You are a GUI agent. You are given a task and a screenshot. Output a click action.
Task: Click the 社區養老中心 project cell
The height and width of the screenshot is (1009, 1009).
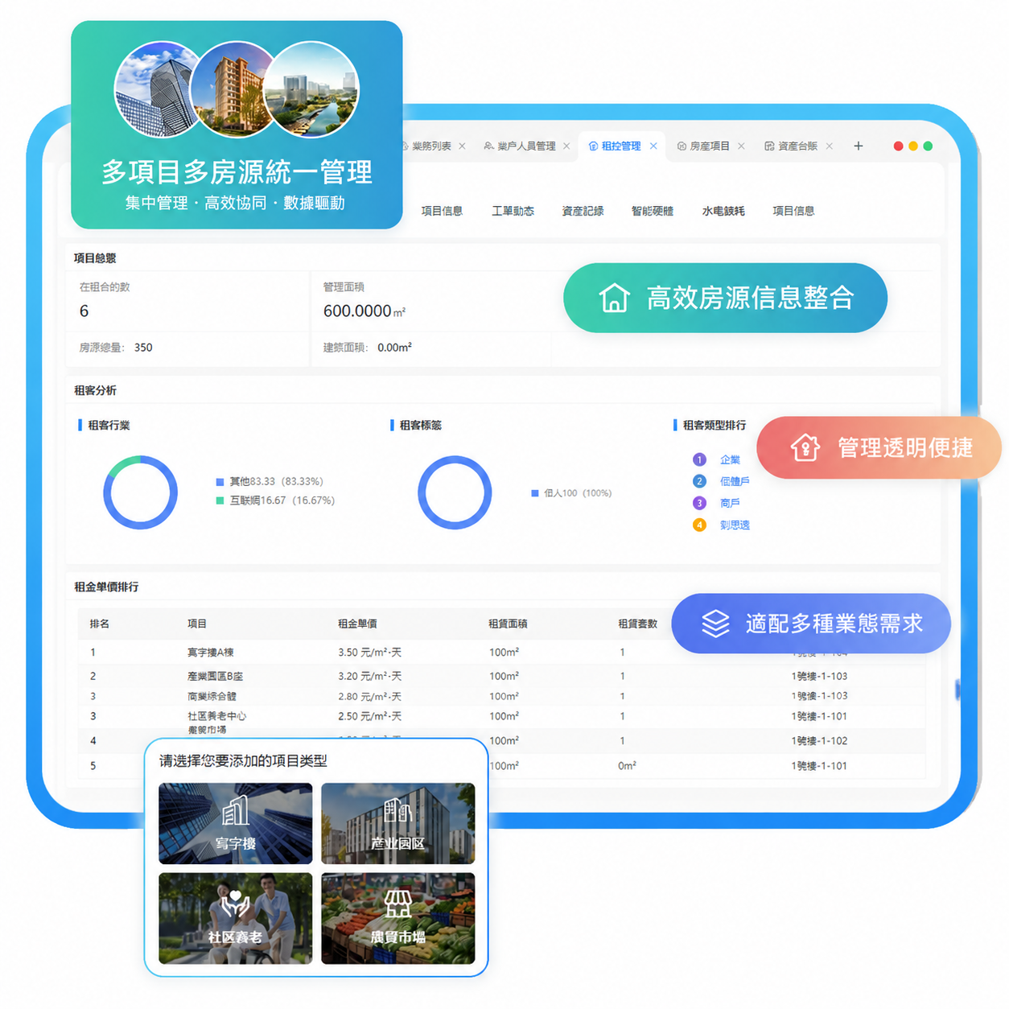pos(216,716)
